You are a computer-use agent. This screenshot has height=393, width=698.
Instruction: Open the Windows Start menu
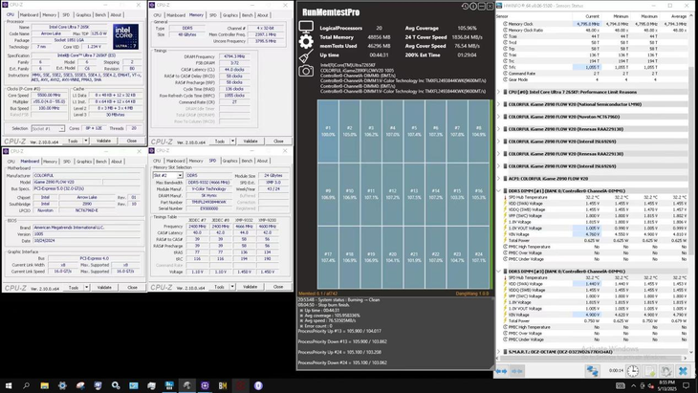[x=9, y=385]
